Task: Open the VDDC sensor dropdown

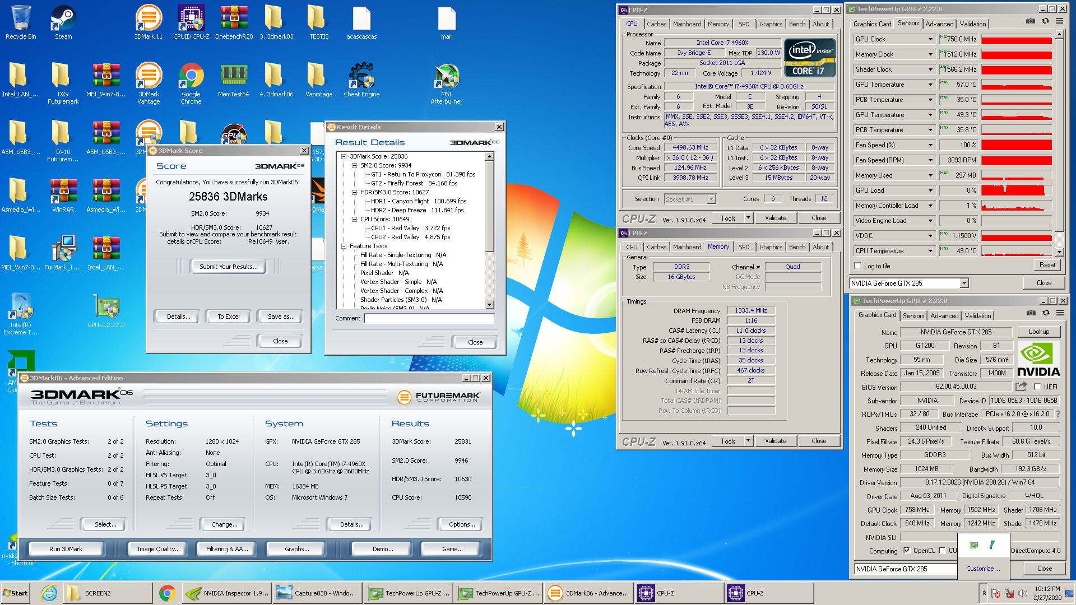Action: click(x=930, y=236)
